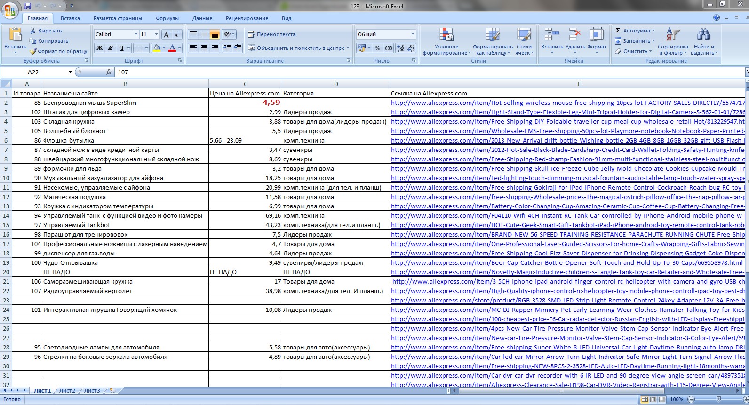Apply thousands separator format 000
This screenshot has width=749, height=405.
click(389, 48)
